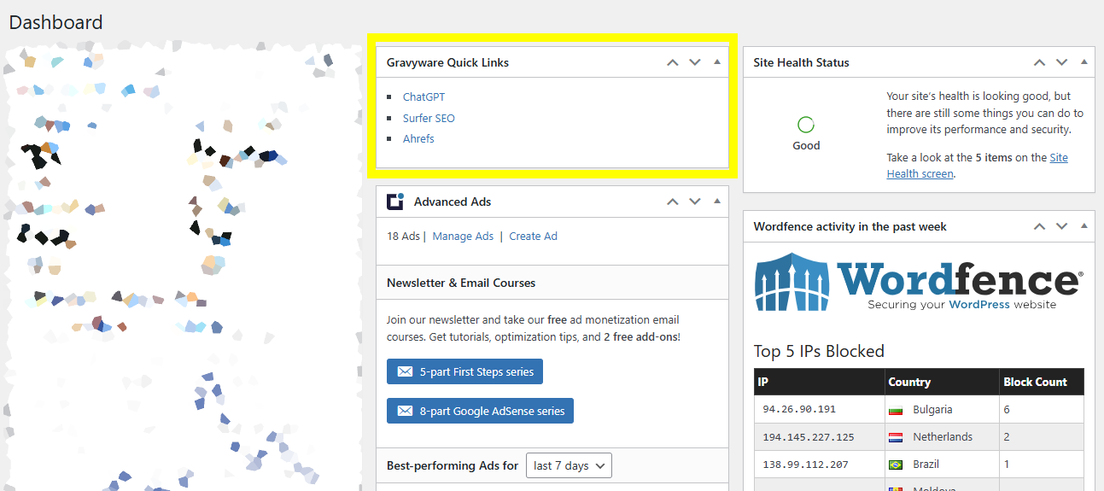Move Gravyware Quick Links widget up
Image resolution: width=1104 pixels, height=491 pixels.
[673, 62]
